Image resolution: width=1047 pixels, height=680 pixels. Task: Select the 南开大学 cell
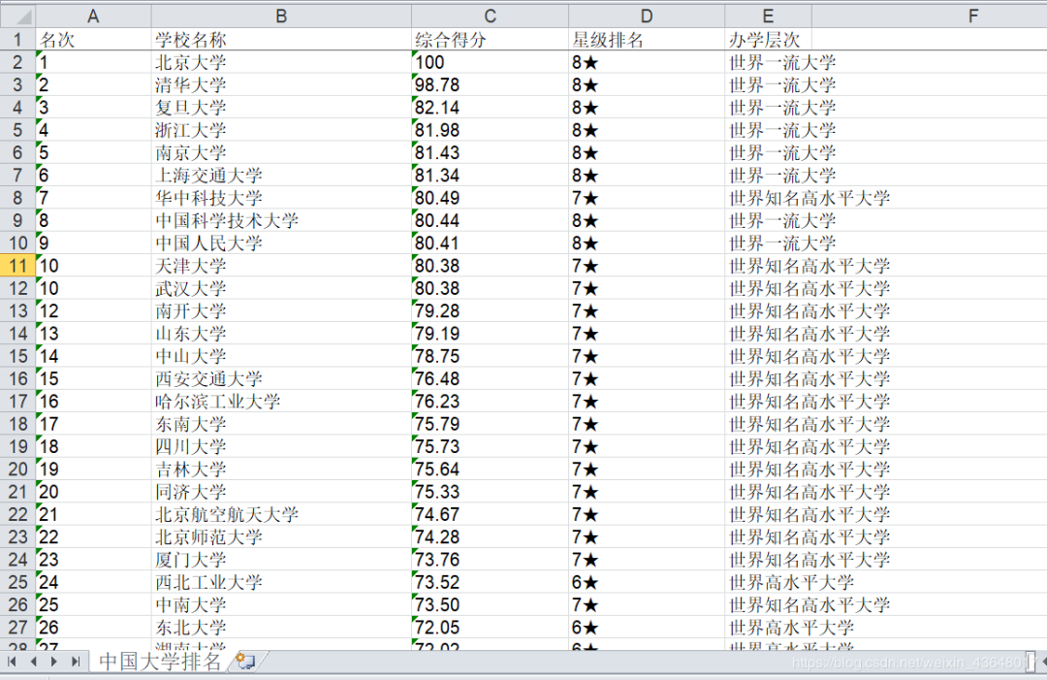[x=281, y=311]
